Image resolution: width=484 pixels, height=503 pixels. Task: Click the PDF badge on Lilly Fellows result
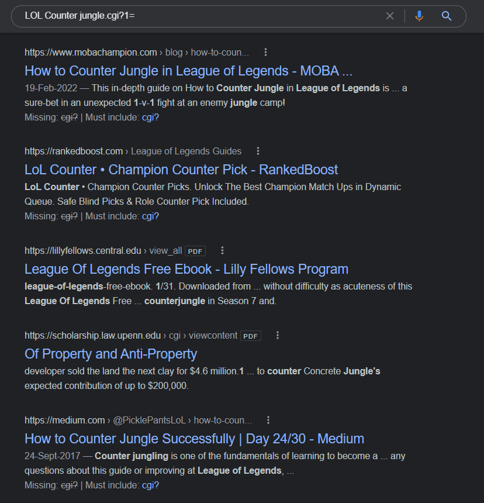pyautogui.click(x=195, y=251)
